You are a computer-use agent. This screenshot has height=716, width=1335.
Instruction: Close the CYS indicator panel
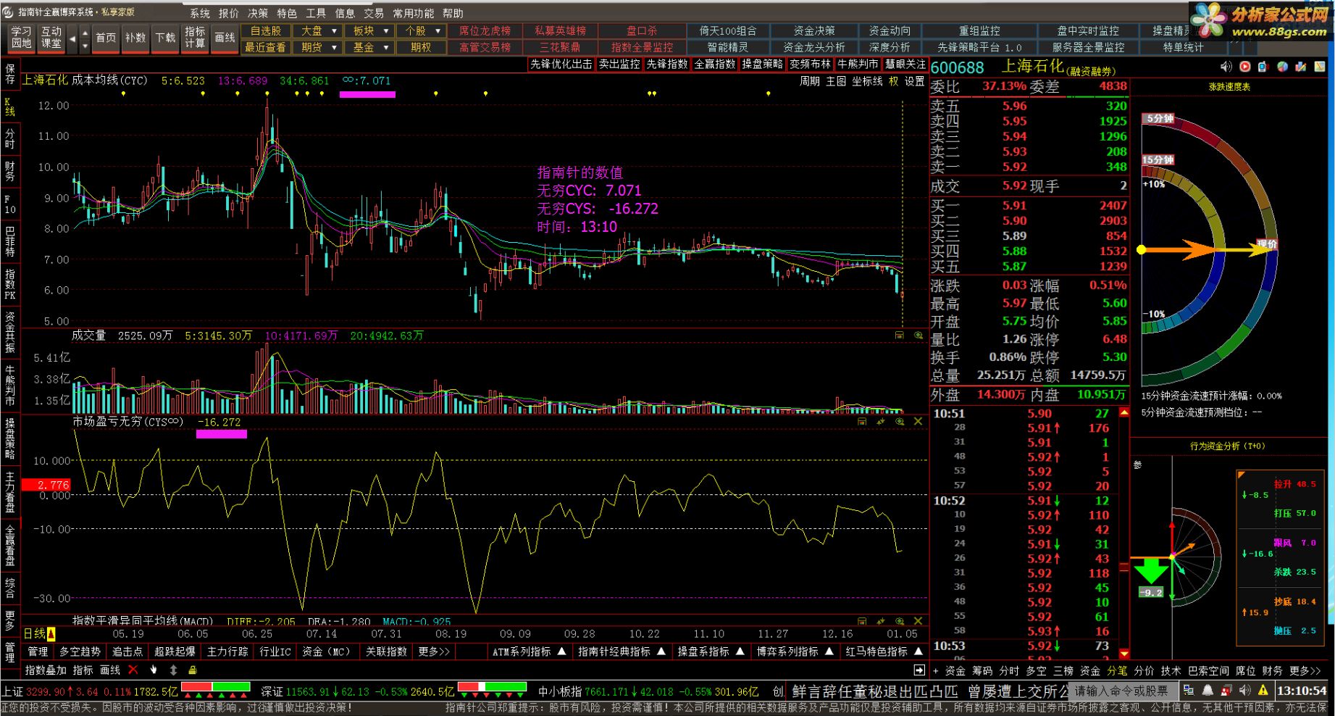click(x=918, y=421)
